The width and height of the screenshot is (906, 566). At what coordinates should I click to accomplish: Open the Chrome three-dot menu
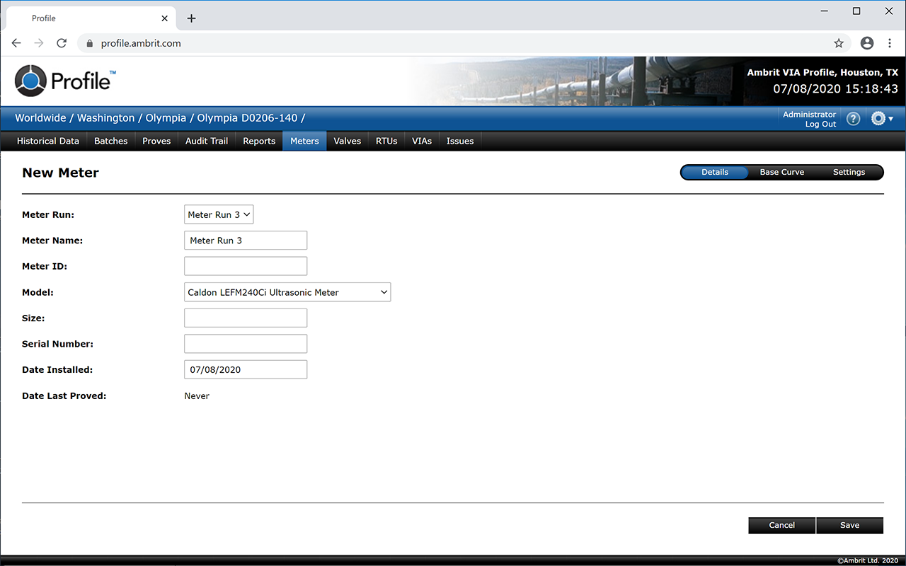(x=890, y=43)
